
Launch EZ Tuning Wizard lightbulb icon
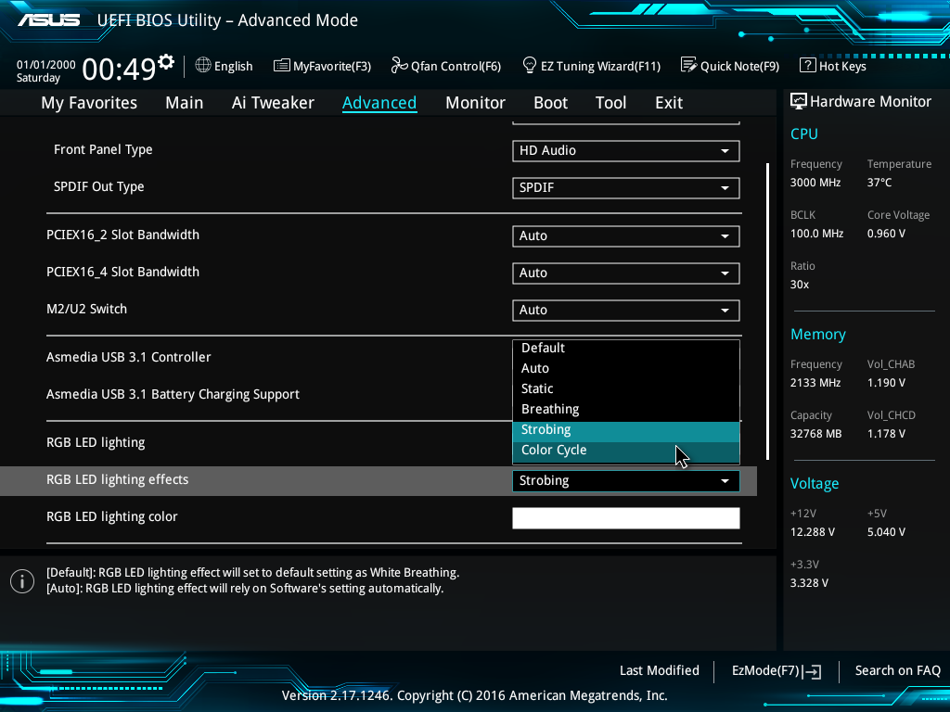[x=530, y=66]
